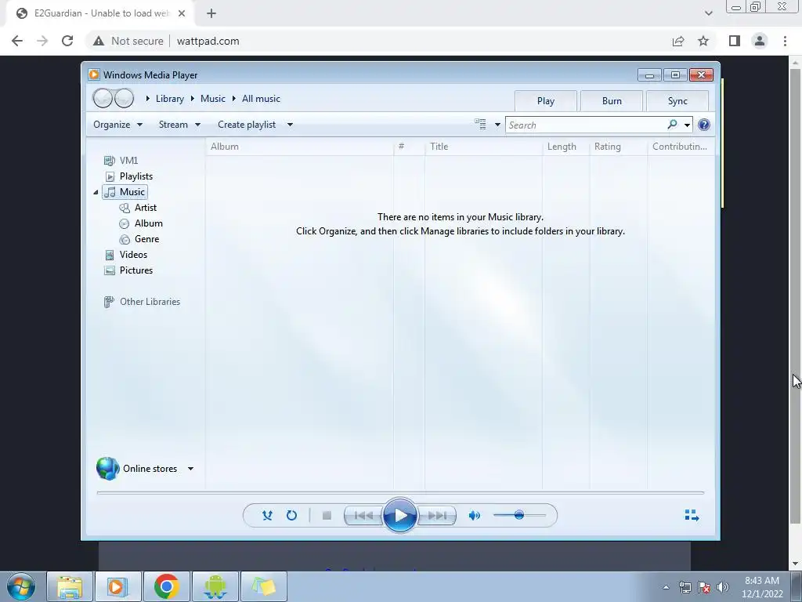The height and width of the screenshot is (602, 802).
Task: Click All music in the breadcrumb
Action: pos(261,99)
